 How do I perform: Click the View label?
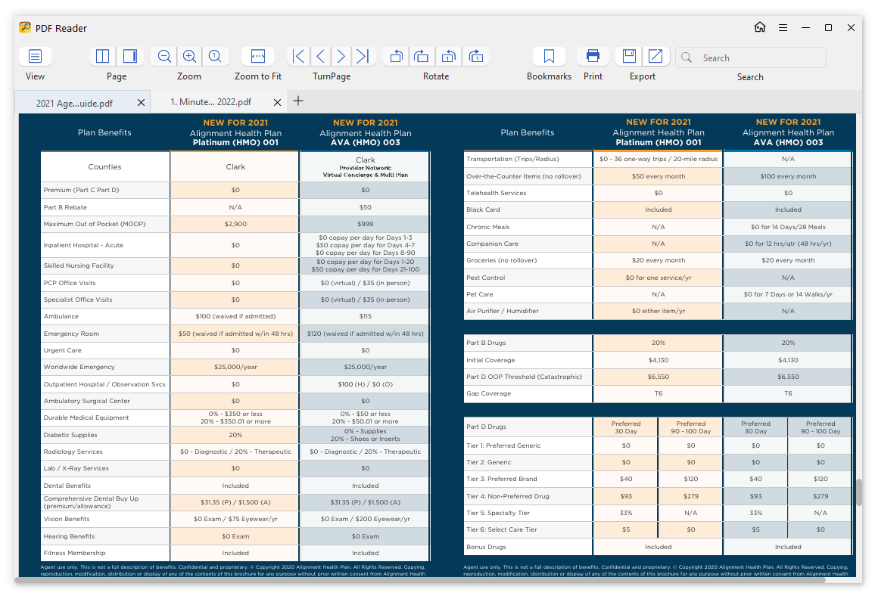(x=35, y=76)
